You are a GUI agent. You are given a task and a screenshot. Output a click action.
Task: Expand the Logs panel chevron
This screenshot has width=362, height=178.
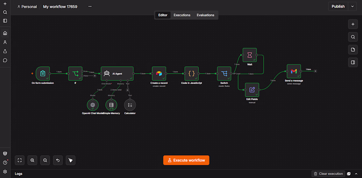click(x=356, y=174)
